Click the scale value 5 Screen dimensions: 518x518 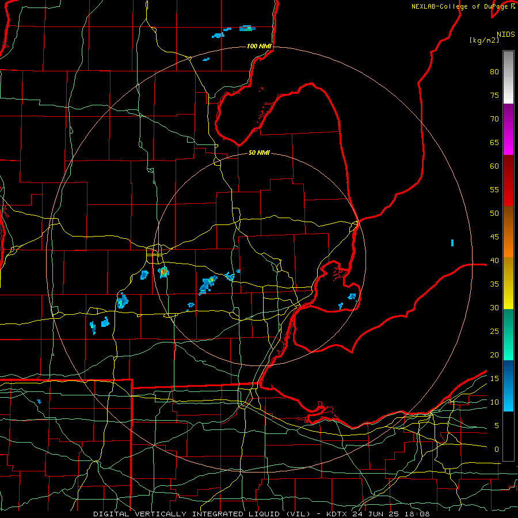point(497,426)
